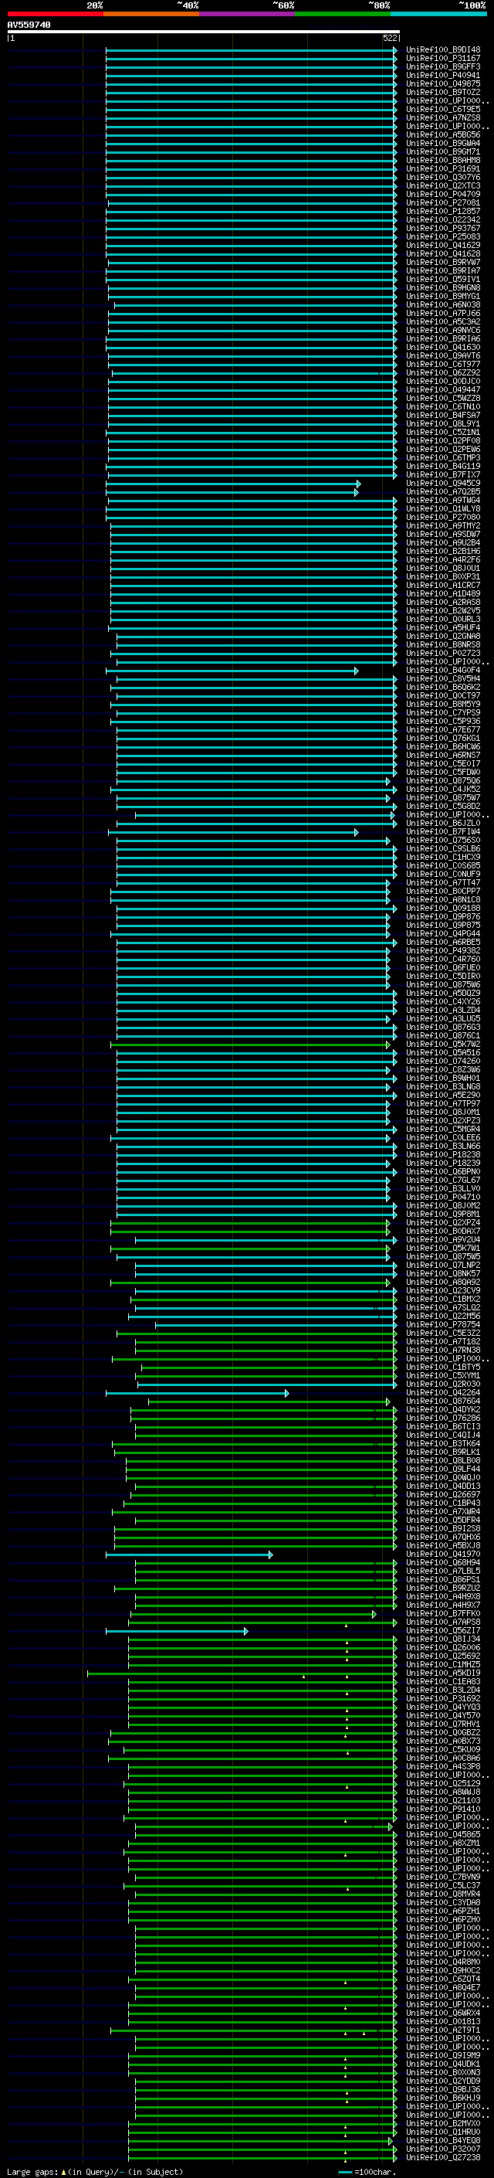This screenshot has height=2178, width=494.
Task: Click the cyan alignment bar for UniRef100_B9DI48
Action: 251,50
